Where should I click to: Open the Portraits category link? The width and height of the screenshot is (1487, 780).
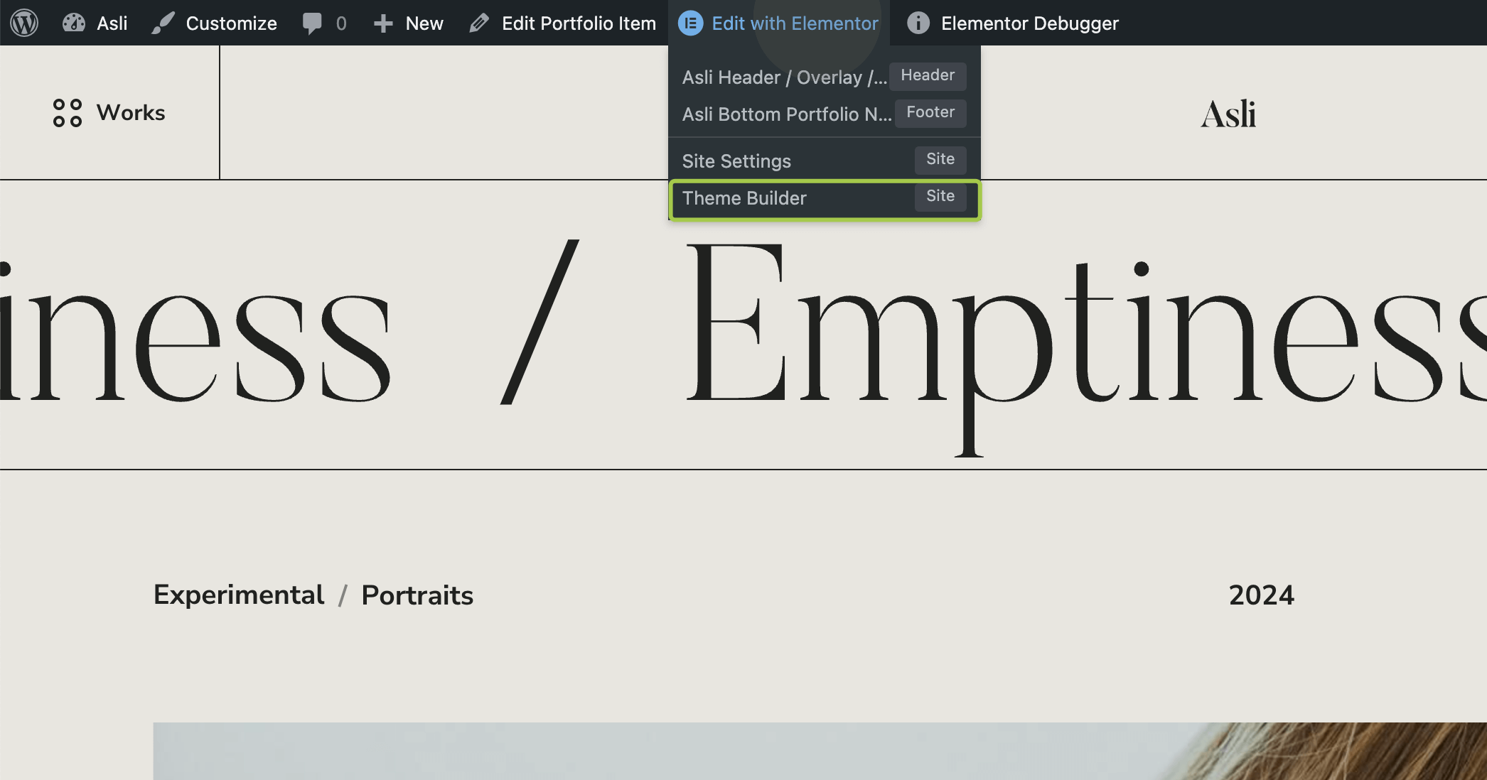click(417, 595)
